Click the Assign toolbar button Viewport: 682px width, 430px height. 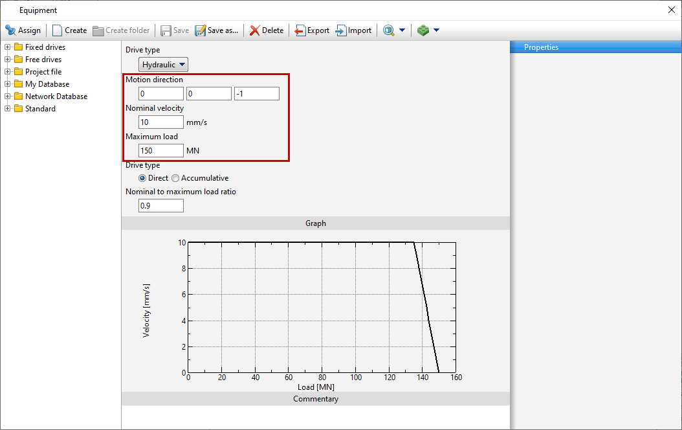click(23, 30)
